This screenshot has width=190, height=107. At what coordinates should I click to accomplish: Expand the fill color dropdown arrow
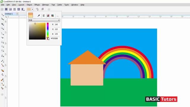tap(32, 9)
